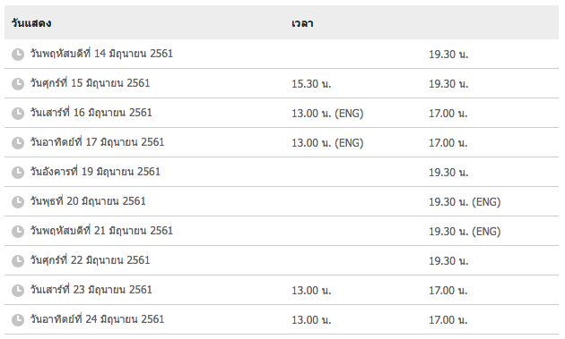
Task: Click clock icon beside 14 มิถุนายน 2561
Action: (x=18, y=55)
